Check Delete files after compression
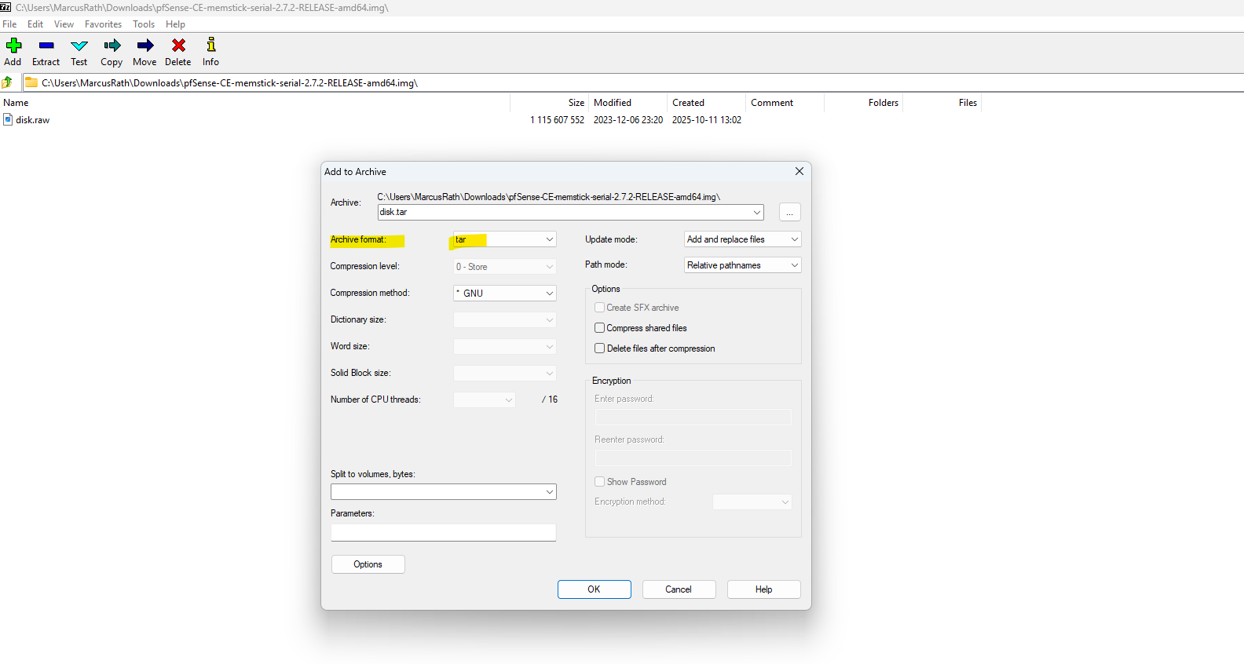The width and height of the screenshot is (1244, 664). (600, 348)
